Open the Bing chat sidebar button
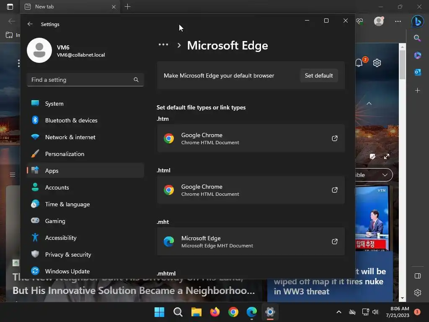The width and height of the screenshot is (429, 322). 418,21
